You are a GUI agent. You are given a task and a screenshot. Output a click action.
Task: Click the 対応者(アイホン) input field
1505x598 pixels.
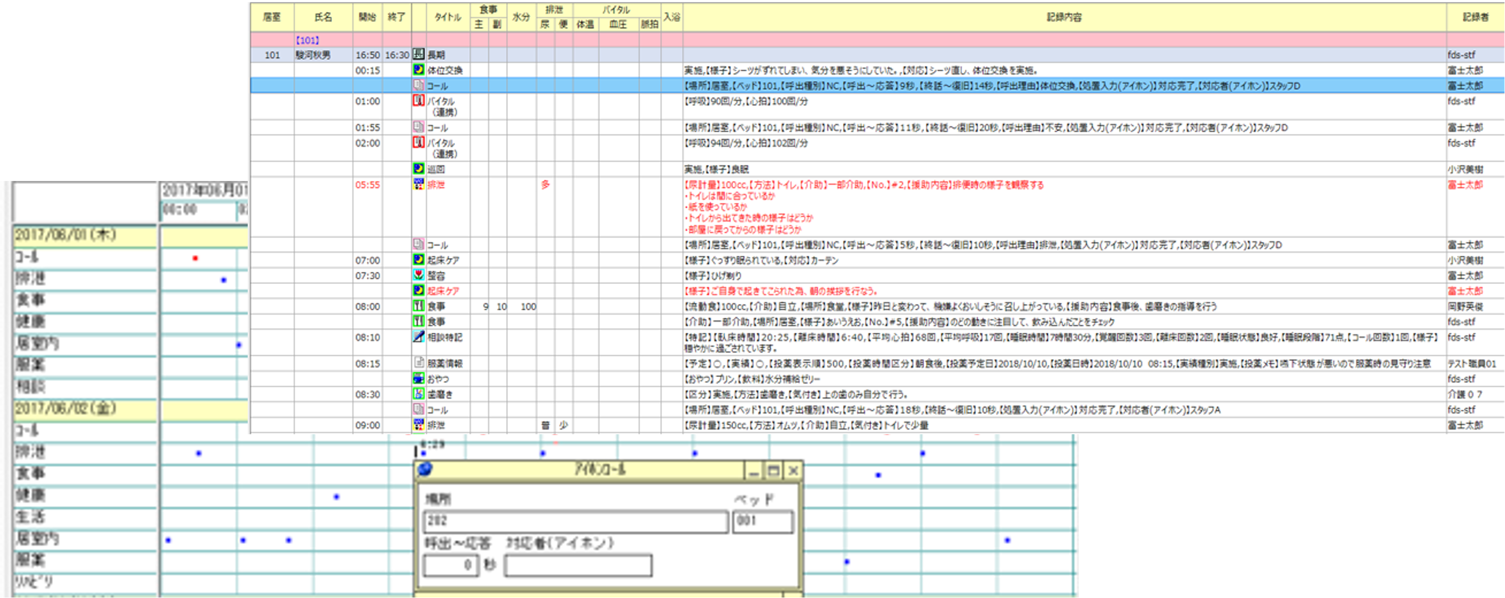tap(578, 565)
